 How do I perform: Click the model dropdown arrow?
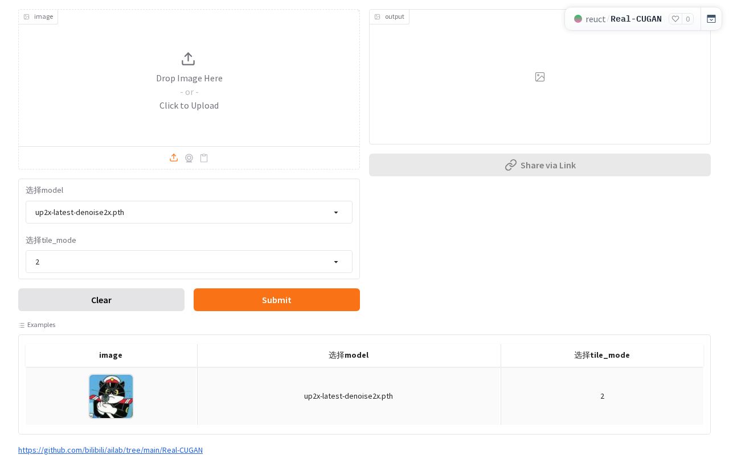point(336,213)
